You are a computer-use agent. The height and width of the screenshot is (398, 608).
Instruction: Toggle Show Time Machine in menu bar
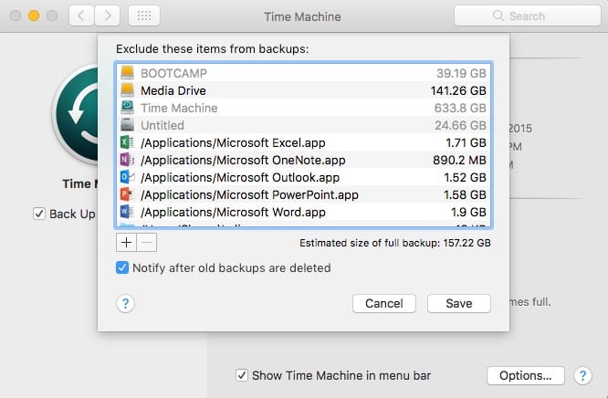pos(242,375)
